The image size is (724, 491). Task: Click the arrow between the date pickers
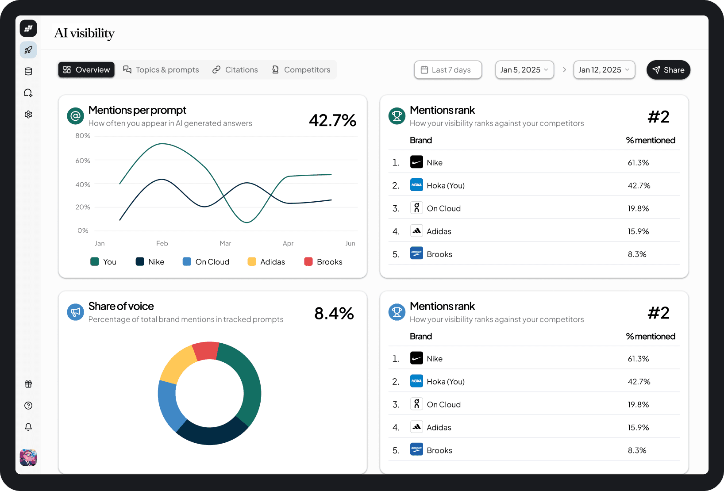[564, 70]
